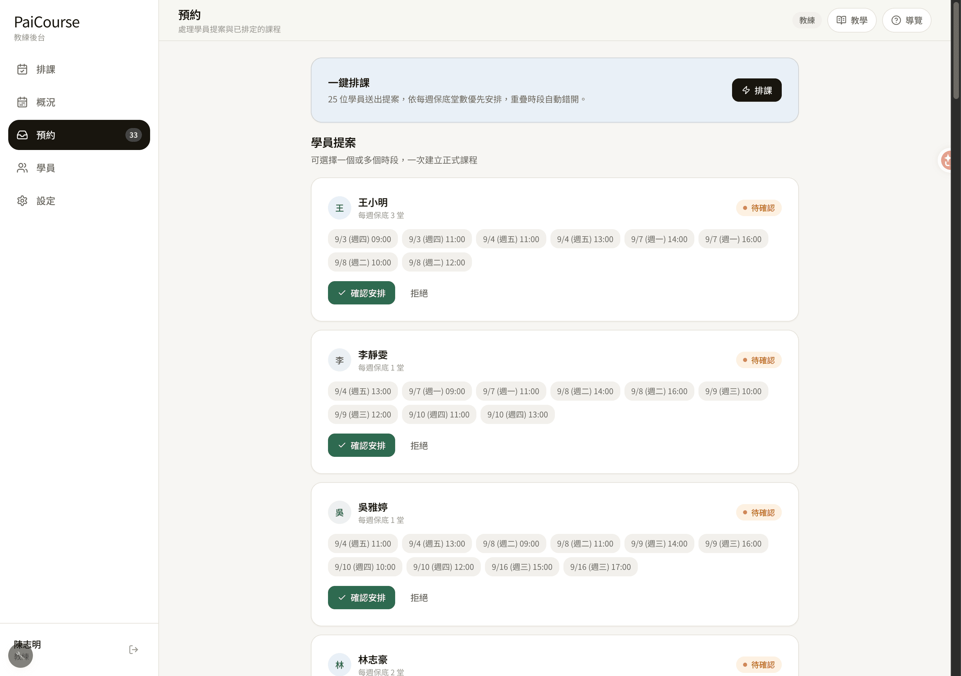Screen dimensions: 961x676
Task: Open 設定 gear icon in sidebar
Action: pyautogui.click(x=22, y=201)
